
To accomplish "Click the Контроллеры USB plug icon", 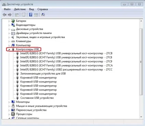I will 13,49.
